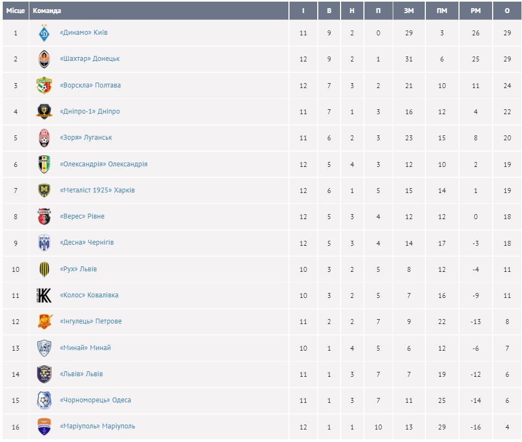Image resolution: width=522 pixels, height=442 pixels.
Task: Click the Місце column header
Action: click(x=15, y=11)
